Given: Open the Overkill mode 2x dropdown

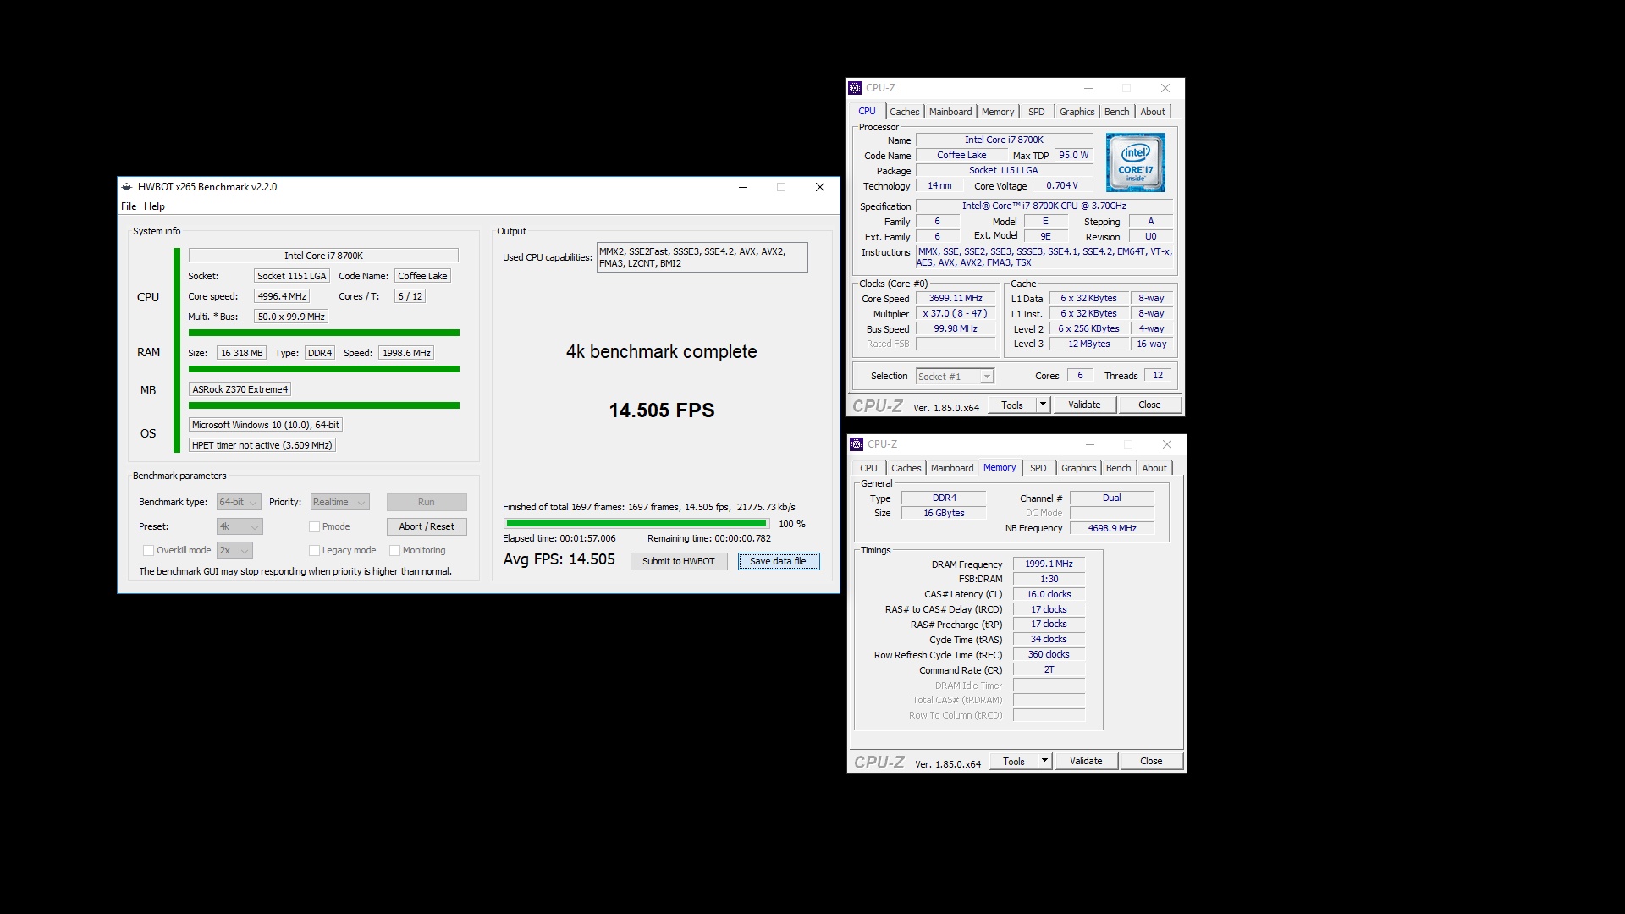Looking at the screenshot, I should [234, 550].
